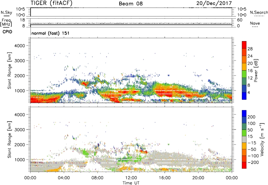The width and height of the screenshot is (268, 185).
Task: Select the blue power swatch below 4
Action: pos(244,96)
